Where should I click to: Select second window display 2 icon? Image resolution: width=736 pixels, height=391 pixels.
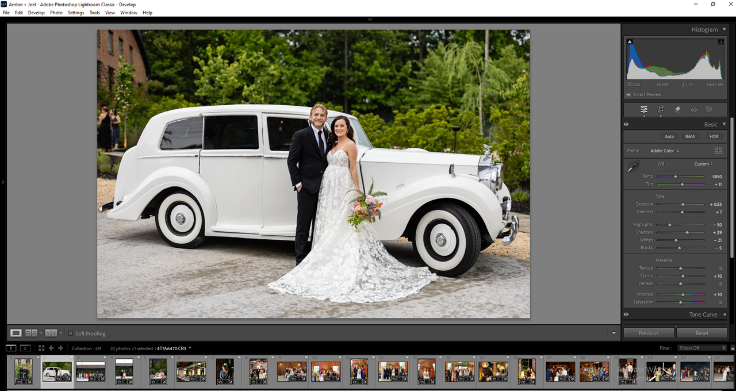[x=25, y=348]
